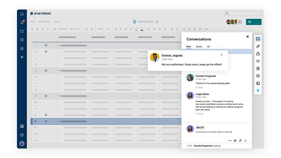Open Update Requests icon in right rail

(x=258, y=61)
